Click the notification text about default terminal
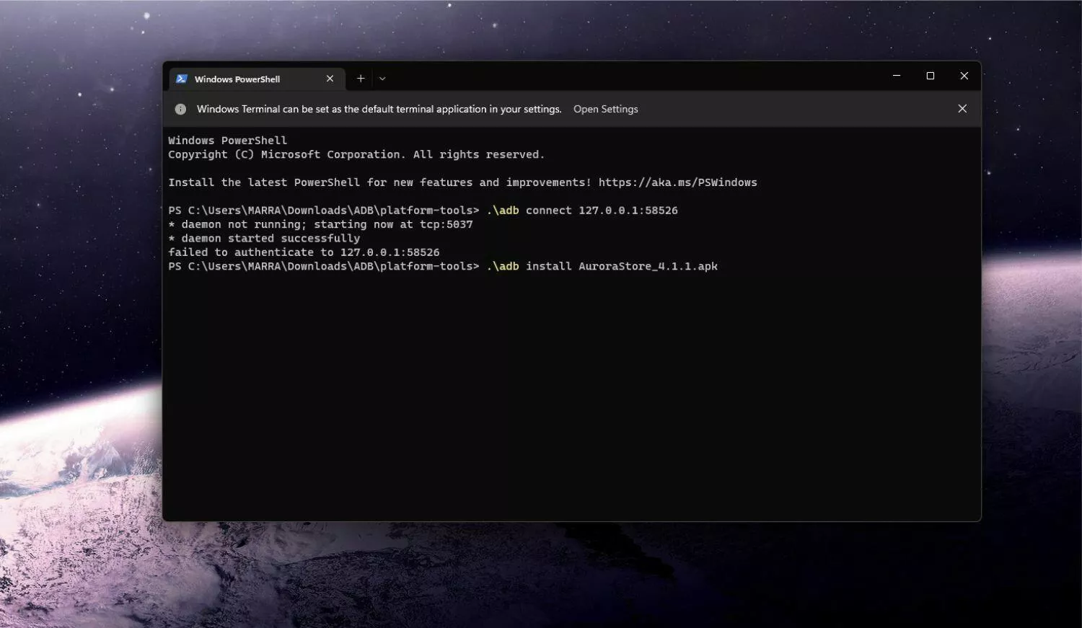Image resolution: width=1082 pixels, height=628 pixels. click(x=379, y=109)
